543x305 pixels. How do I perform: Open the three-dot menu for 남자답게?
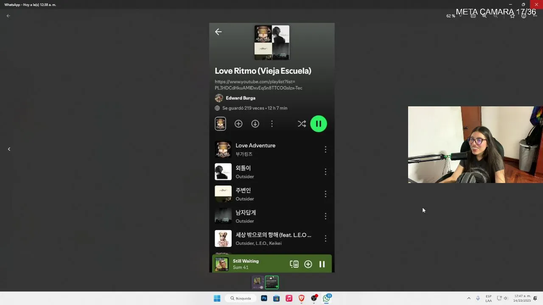click(325, 216)
